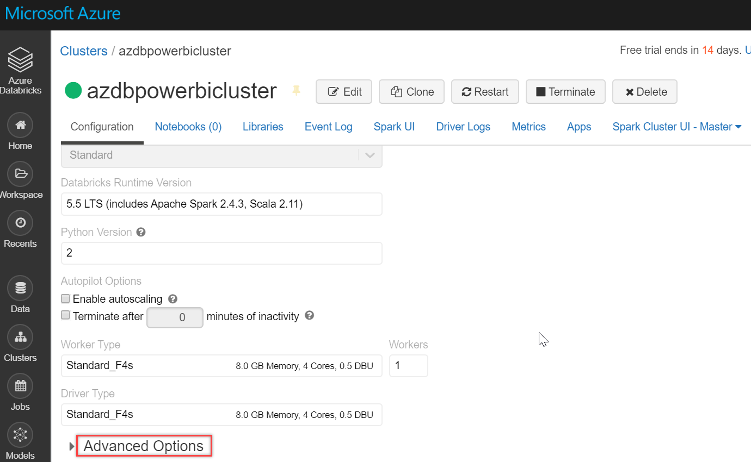Click the Enable autoscaling help icon
751x462 pixels.
[x=173, y=299]
